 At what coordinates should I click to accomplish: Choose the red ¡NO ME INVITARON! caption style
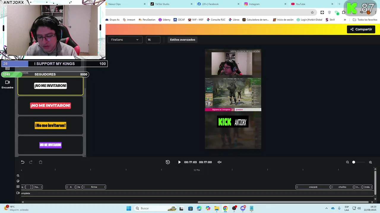click(50, 106)
